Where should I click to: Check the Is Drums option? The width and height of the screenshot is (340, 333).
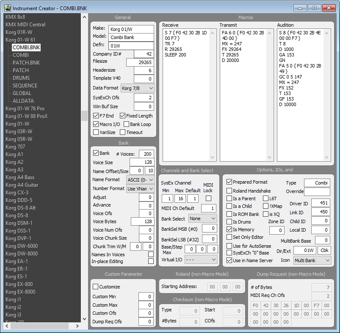pos(229,222)
